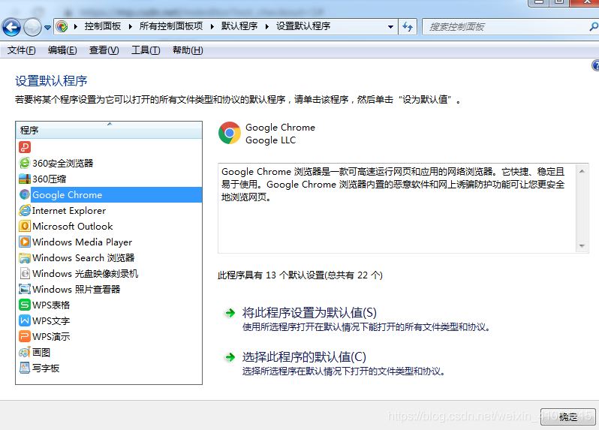Click the help question mark icon
This screenshot has width=599, height=430.
pyautogui.click(x=595, y=65)
